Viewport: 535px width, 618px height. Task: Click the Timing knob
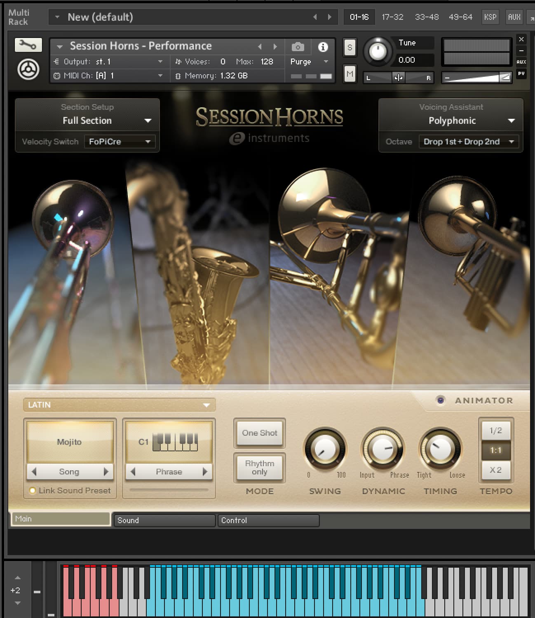coord(440,448)
